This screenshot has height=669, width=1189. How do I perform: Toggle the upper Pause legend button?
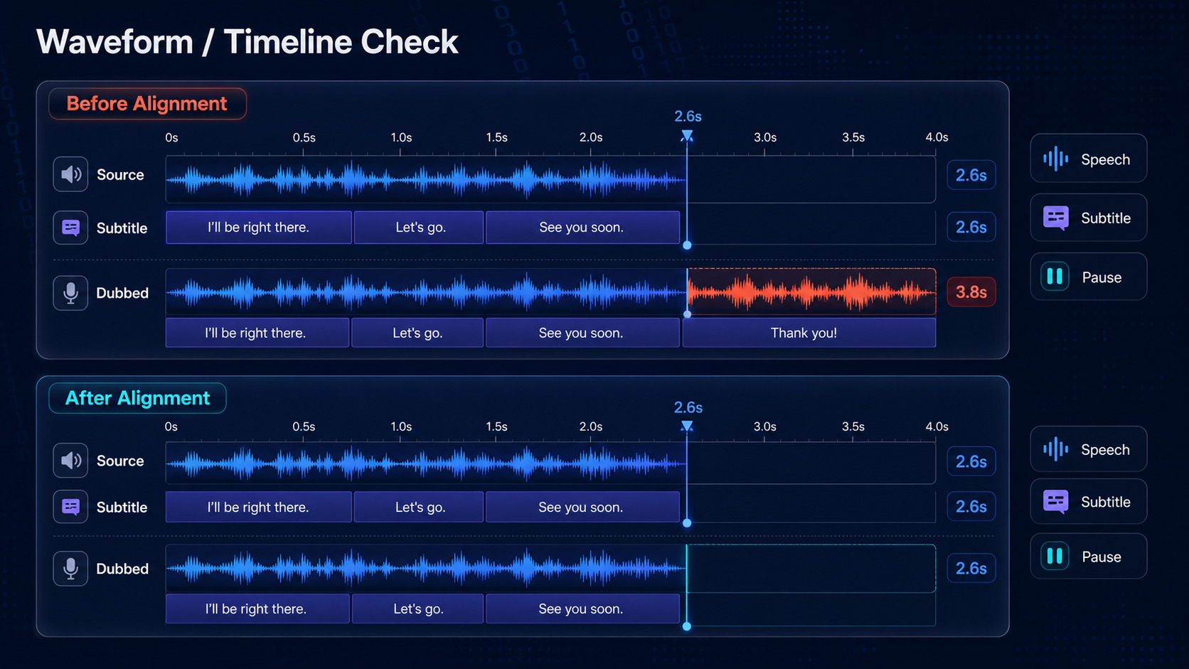(x=1088, y=277)
